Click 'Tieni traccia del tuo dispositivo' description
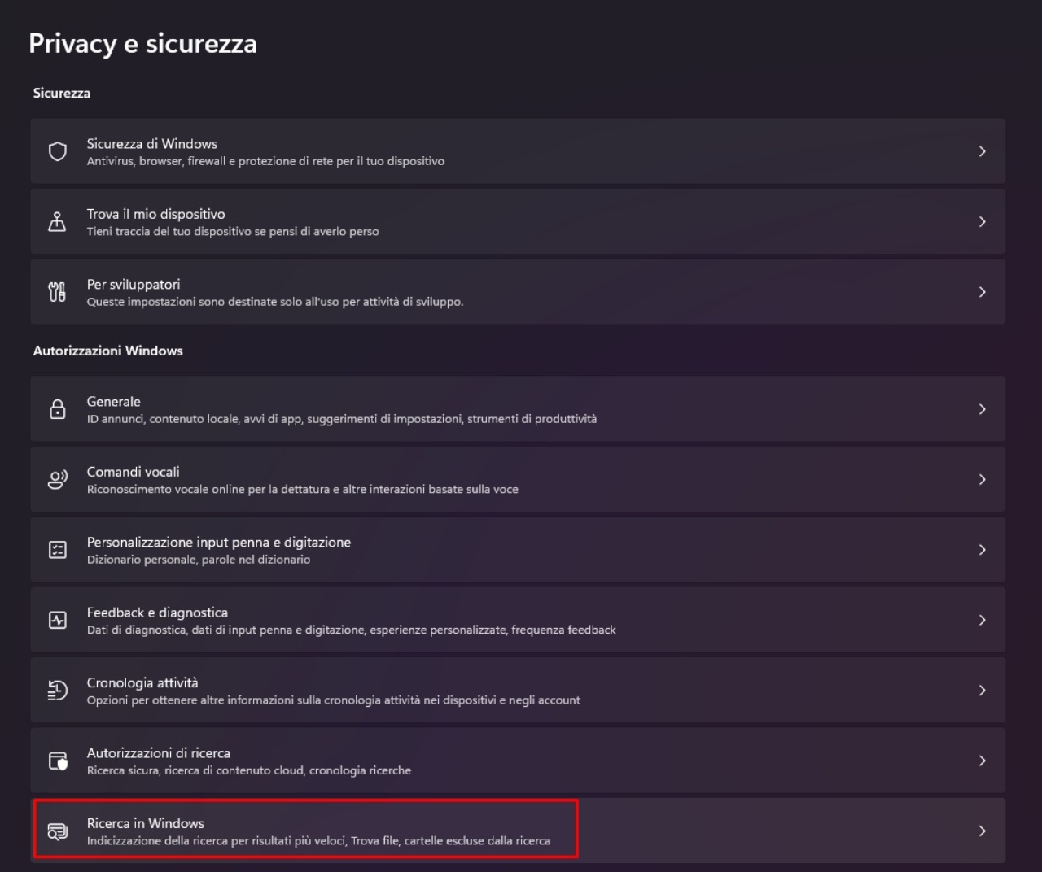This screenshot has height=872, width=1042. [233, 232]
